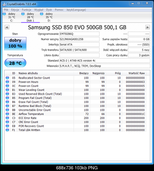Click the Standard ACS-2 field
Viewport: 154px width, 171px height.
pos(105,61)
